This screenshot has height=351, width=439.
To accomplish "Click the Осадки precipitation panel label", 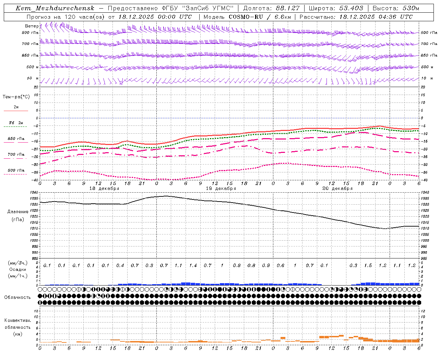I will point(18,269).
